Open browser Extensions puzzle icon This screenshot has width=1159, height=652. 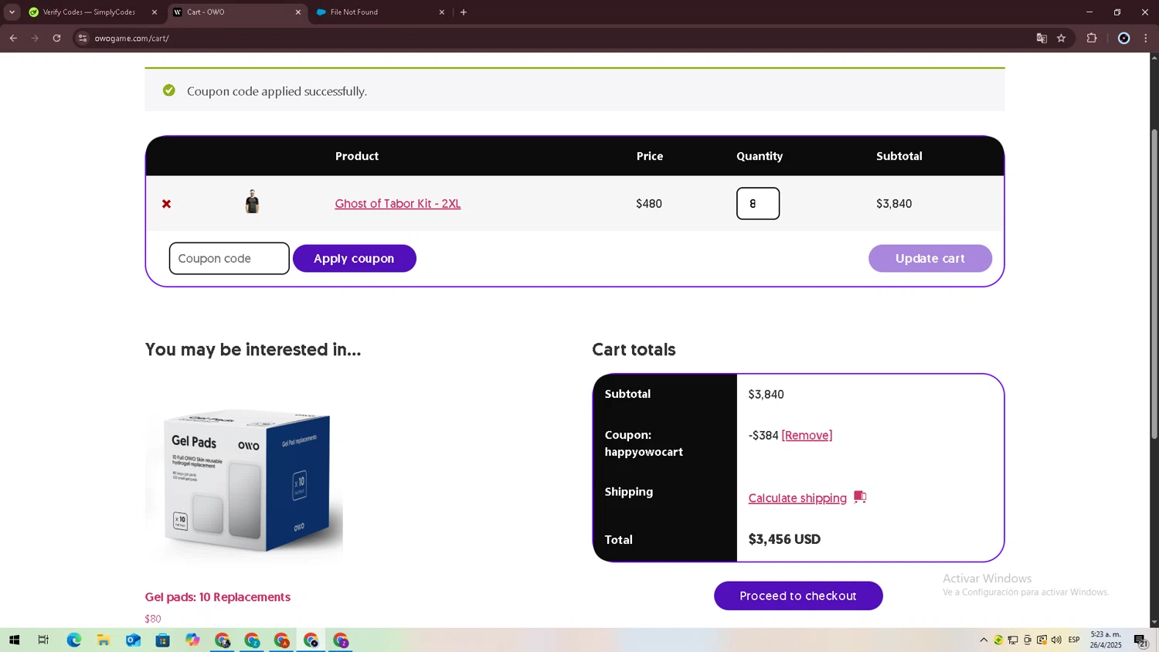point(1092,38)
